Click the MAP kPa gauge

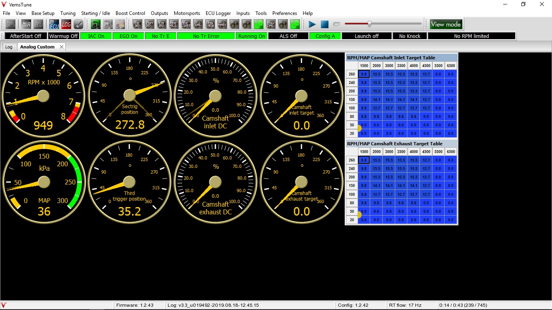coord(44,182)
